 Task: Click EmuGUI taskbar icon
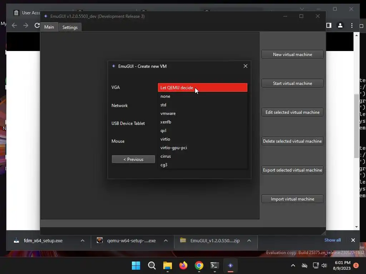(231, 265)
